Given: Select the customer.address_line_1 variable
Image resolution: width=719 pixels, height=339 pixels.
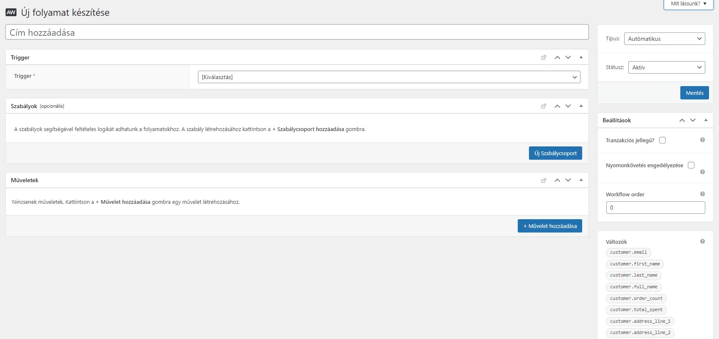Looking at the screenshot, I should coord(640,322).
